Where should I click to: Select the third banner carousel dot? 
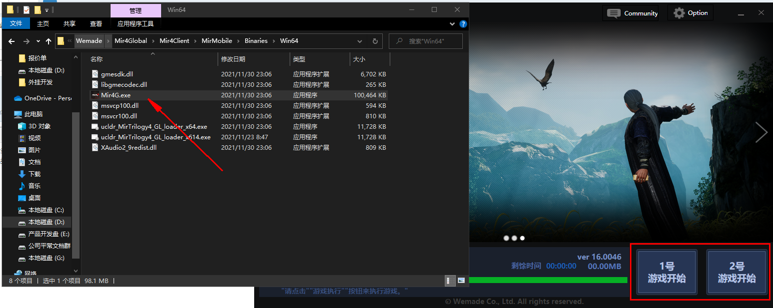click(522, 238)
